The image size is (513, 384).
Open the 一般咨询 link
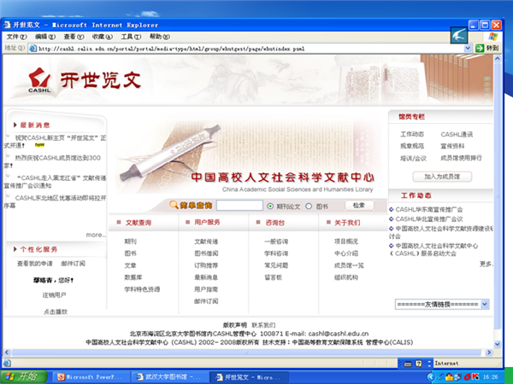click(x=276, y=241)
